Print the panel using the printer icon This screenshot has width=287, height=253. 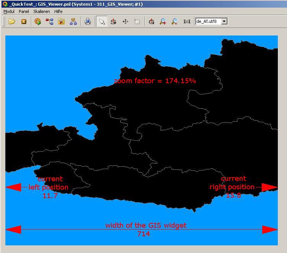pos(88,21)
